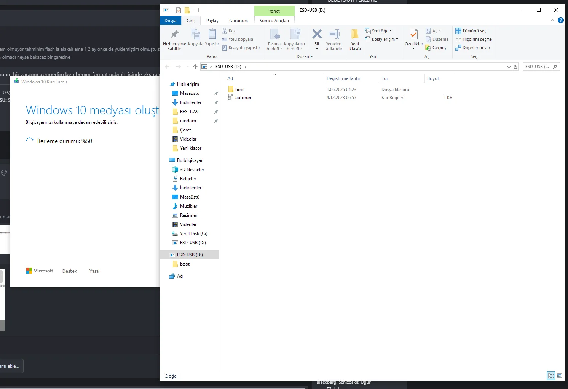Screen dimensions: 568x389
Task: Collapse the ribbon with the chevron
Action: pos(552,20)
